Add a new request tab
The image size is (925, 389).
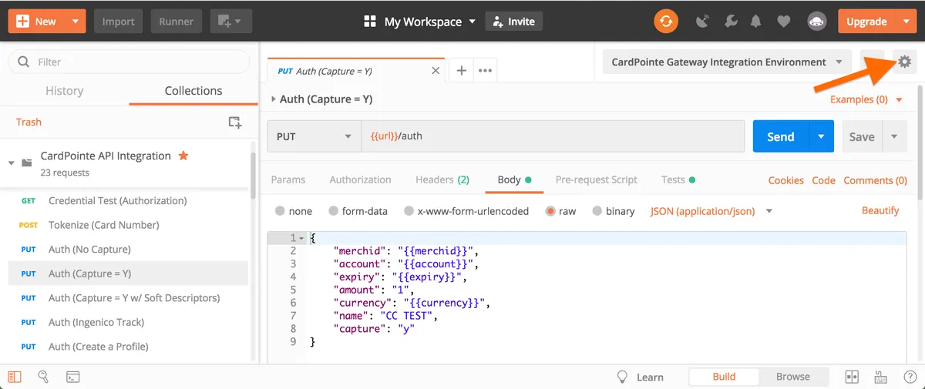[x=462, y=71]
